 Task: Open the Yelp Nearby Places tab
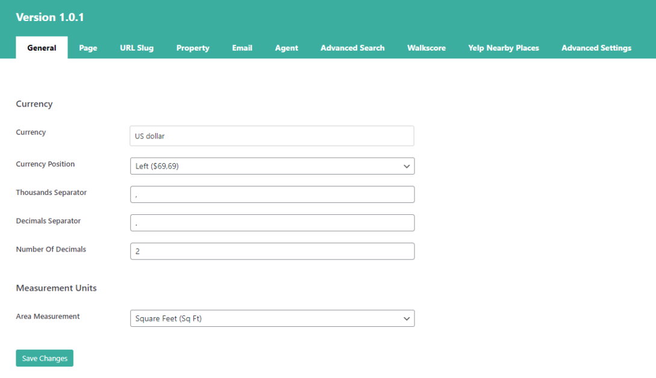pos(504,48)
